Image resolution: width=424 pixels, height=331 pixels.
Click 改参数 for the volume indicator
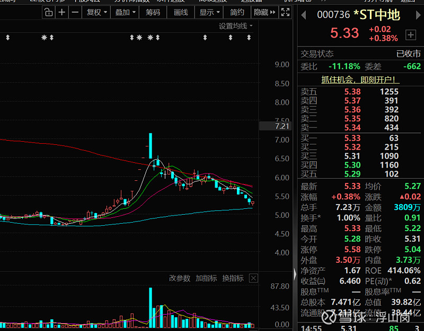coord(180,278)
